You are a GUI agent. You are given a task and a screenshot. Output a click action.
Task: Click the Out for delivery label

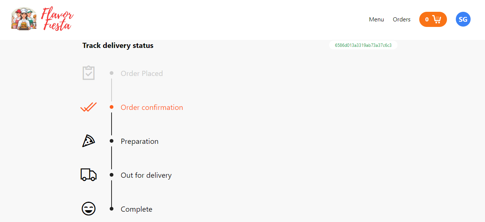click(146, 175)
